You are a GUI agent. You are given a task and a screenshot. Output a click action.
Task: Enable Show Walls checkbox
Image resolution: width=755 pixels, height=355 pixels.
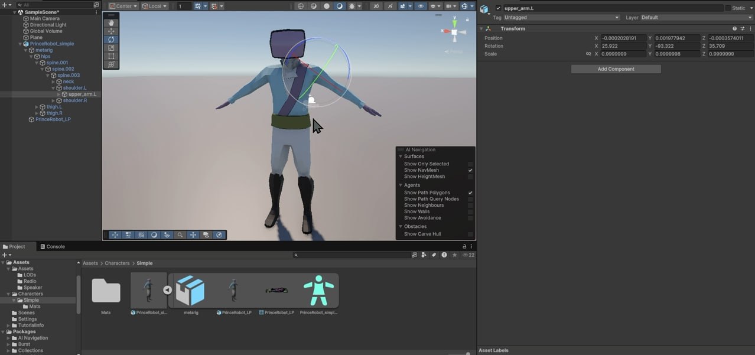point(470,211)
